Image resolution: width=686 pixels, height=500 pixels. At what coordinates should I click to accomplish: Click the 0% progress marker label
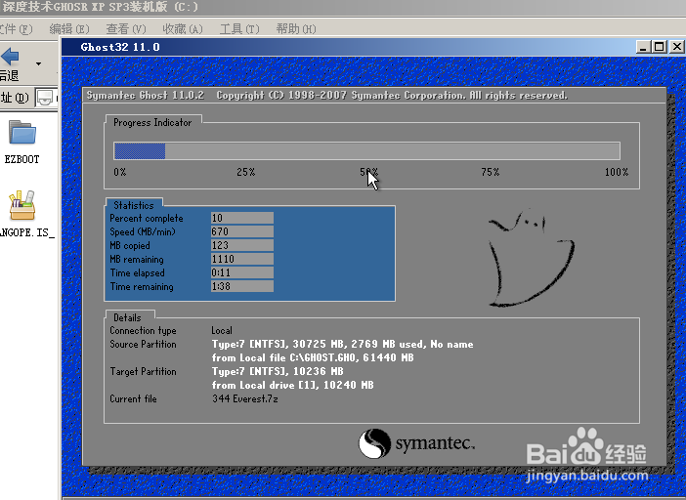(x=120, y=172)
